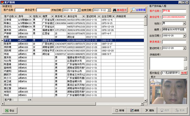Expand 性别 dropdown in input panel
Screen dimensions: 190x116
pos(184,23)
